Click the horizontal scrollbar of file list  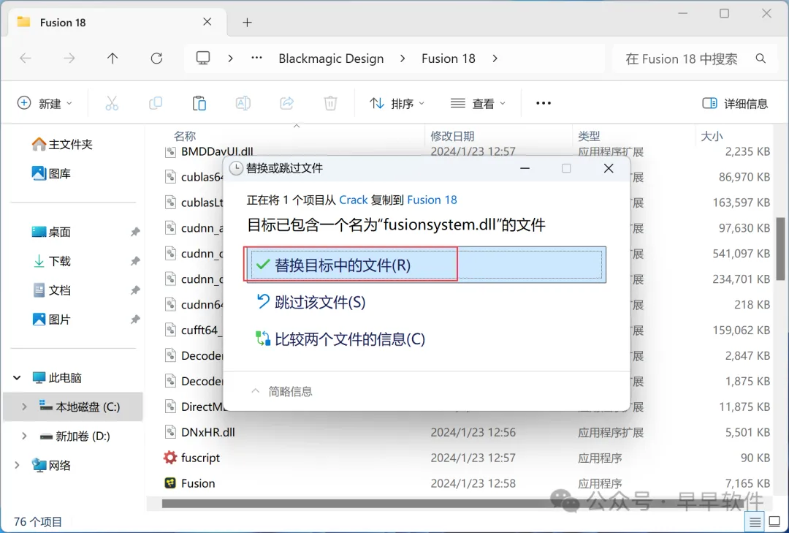[x=453, y=503]
